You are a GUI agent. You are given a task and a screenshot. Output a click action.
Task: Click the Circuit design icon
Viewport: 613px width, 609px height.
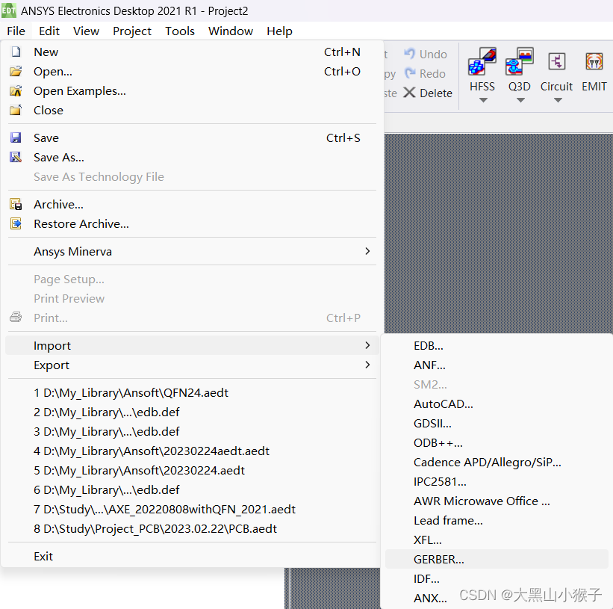point(557,61)
